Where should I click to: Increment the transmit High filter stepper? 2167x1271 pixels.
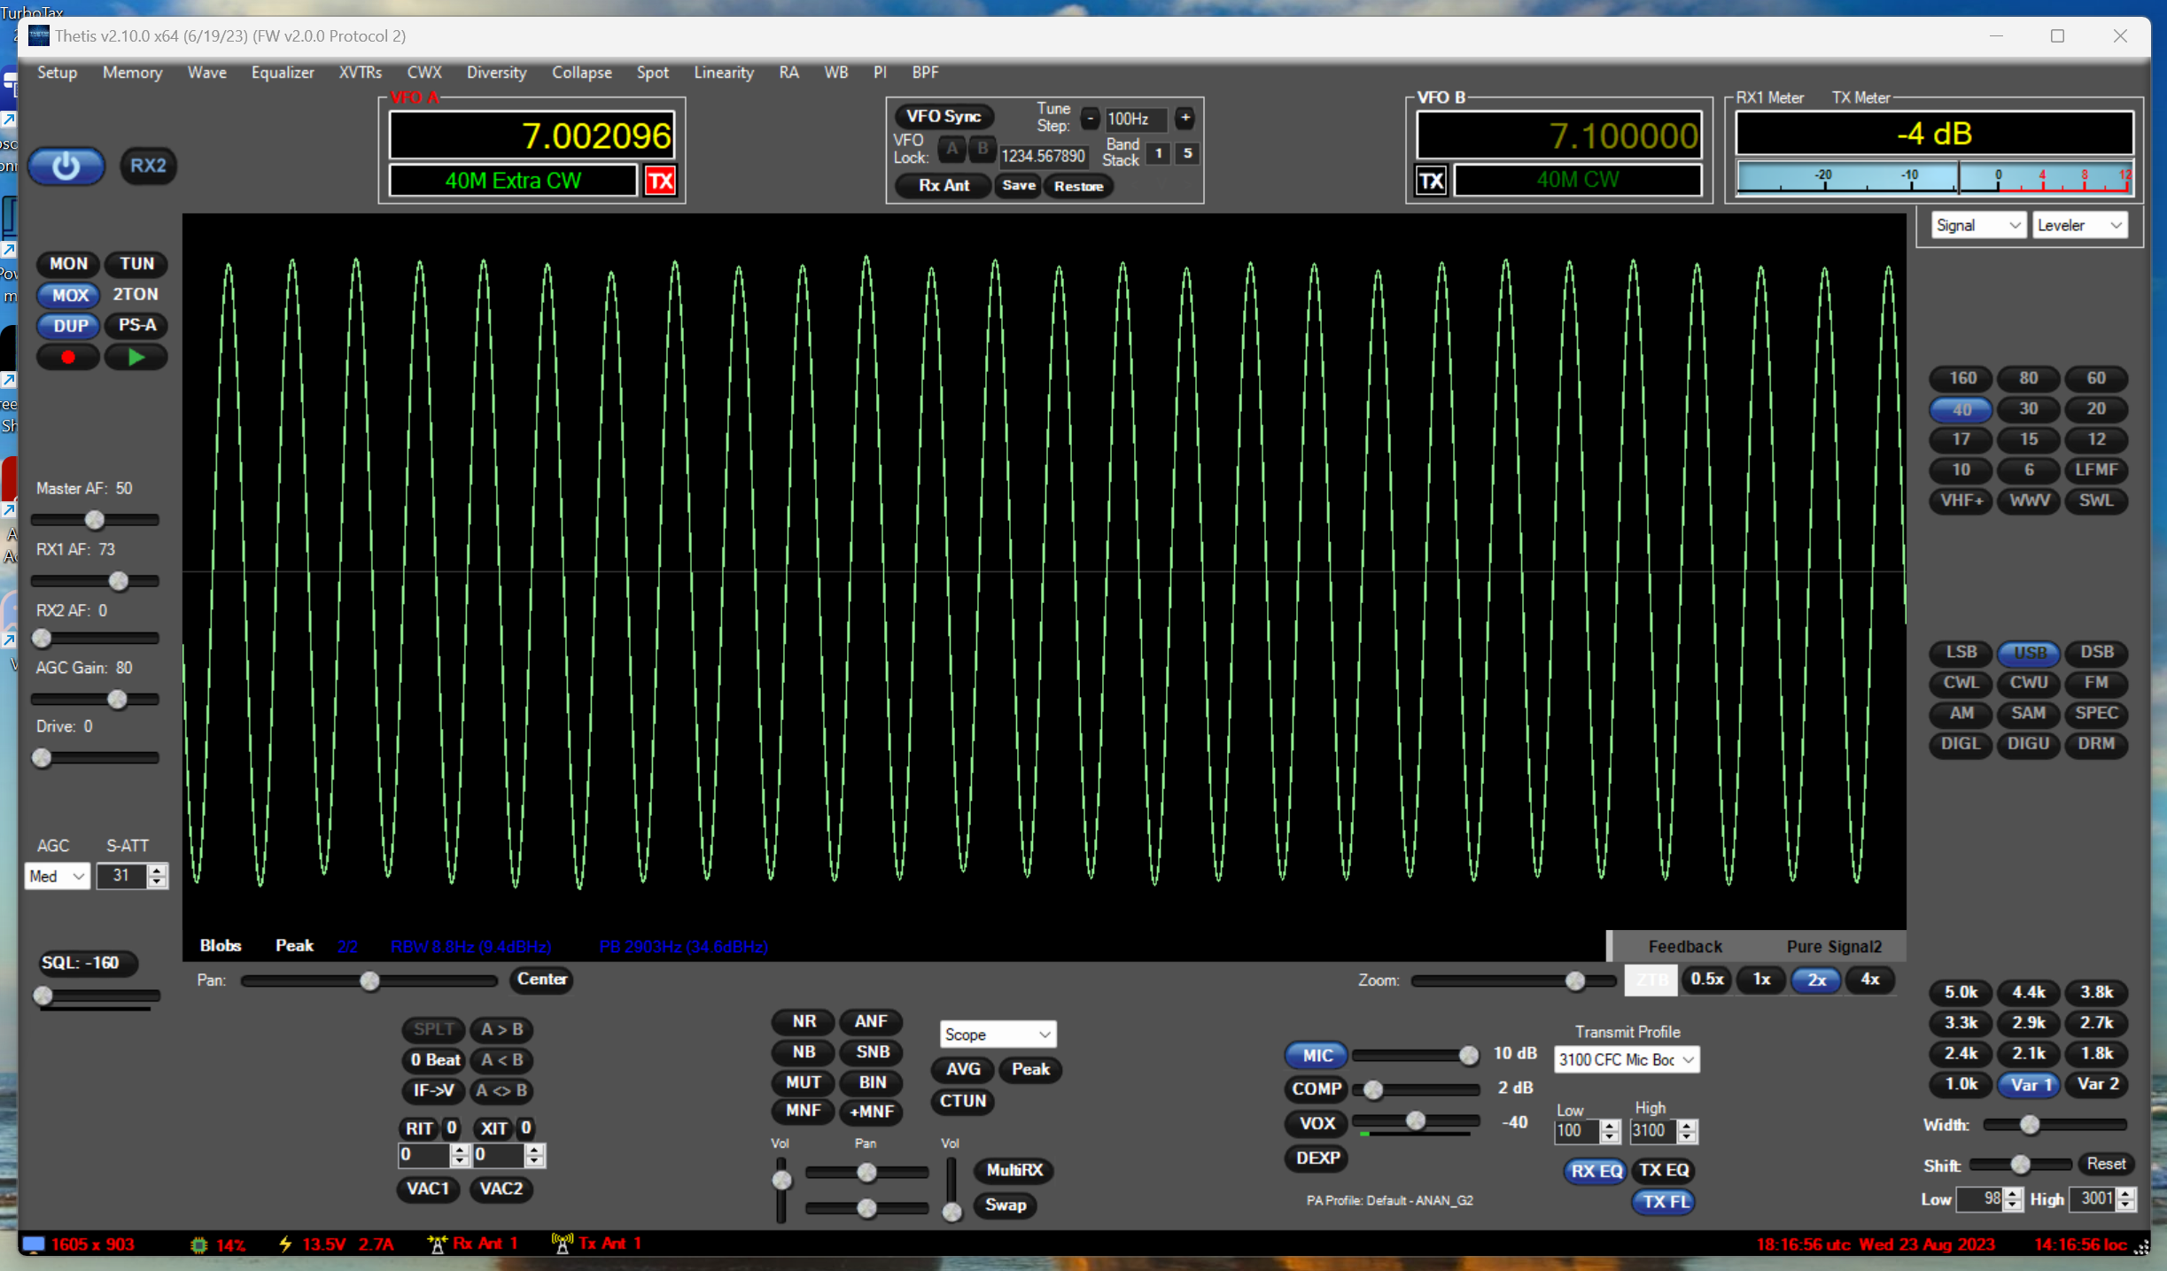click(x=1688, y=1126)
